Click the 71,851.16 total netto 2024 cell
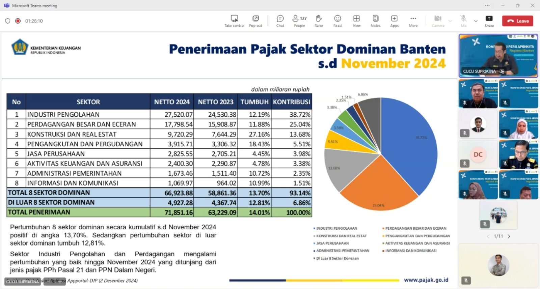 [x=172, y=212]
